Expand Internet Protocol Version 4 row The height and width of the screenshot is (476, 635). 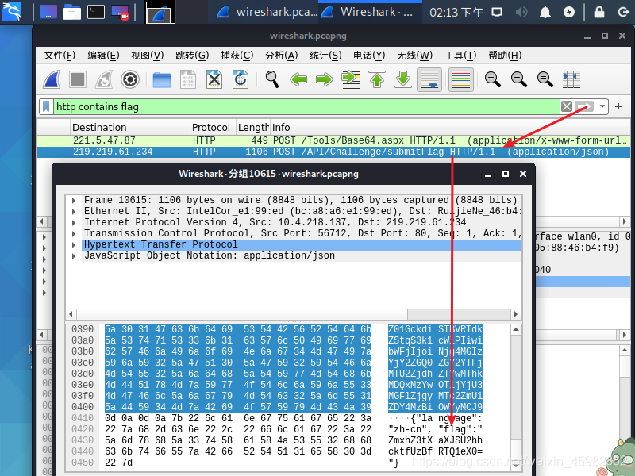pyautogui.click(x=74, y=223)
